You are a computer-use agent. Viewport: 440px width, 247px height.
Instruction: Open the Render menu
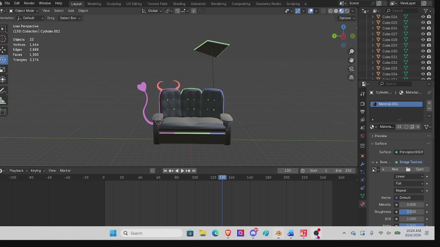point(29,3)
